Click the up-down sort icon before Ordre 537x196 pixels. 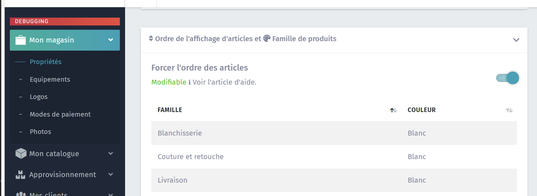(x=151, y=39)
